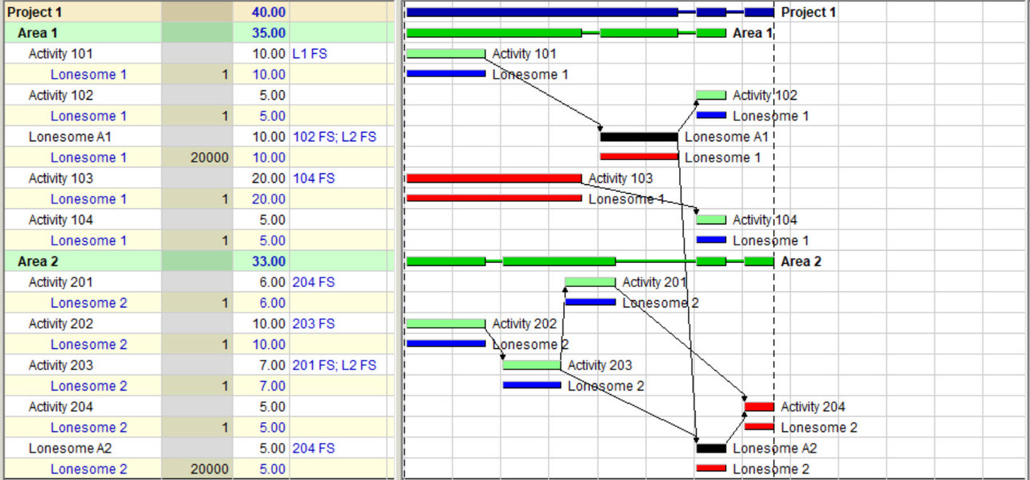Select the Activity 201 Gantt bar
This screenshot has width=1030, height=480.
(590, 282)
